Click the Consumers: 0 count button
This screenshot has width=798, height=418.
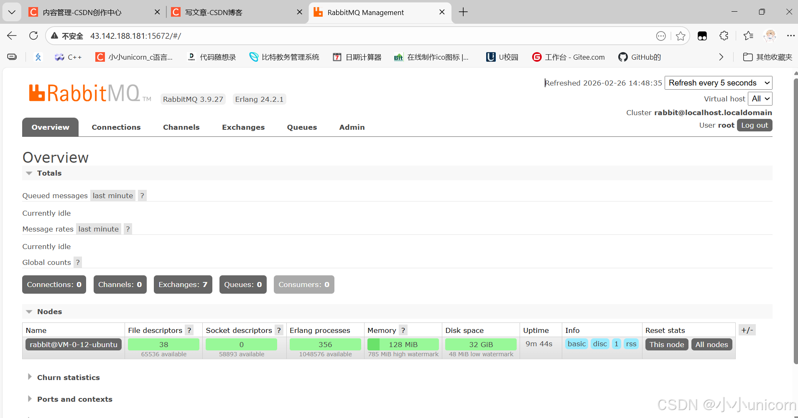click(304, 285)
